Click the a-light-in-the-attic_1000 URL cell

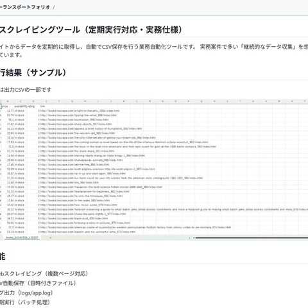[80, 110]
